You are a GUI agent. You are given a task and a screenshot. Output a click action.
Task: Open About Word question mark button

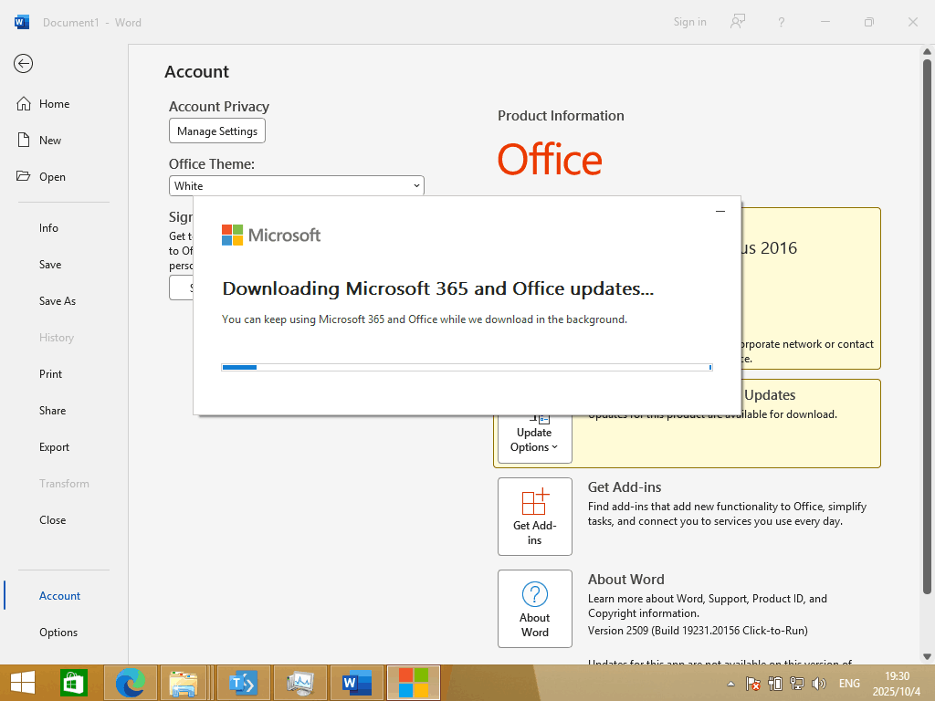click(x=534, y=595)
